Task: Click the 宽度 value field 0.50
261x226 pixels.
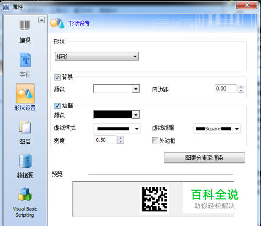Action: pos(105,140)
